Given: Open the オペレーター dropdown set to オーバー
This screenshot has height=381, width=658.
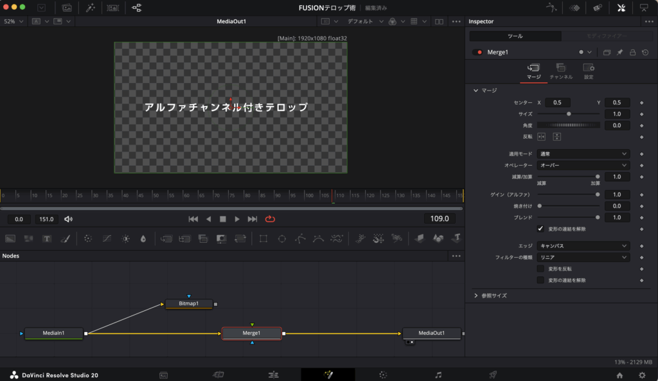Looking at the screenshot, I should (x=583, y=166).
